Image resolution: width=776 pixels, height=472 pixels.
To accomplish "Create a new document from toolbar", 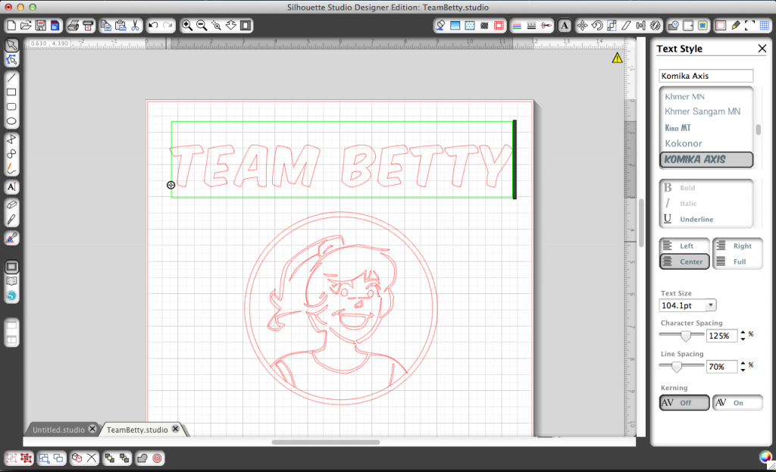I will click(x=11, y=25).
